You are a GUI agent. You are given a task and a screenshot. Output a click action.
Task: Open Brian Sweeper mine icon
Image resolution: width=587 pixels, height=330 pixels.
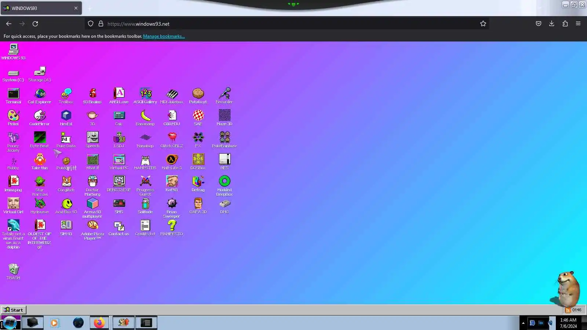[172, 208]
